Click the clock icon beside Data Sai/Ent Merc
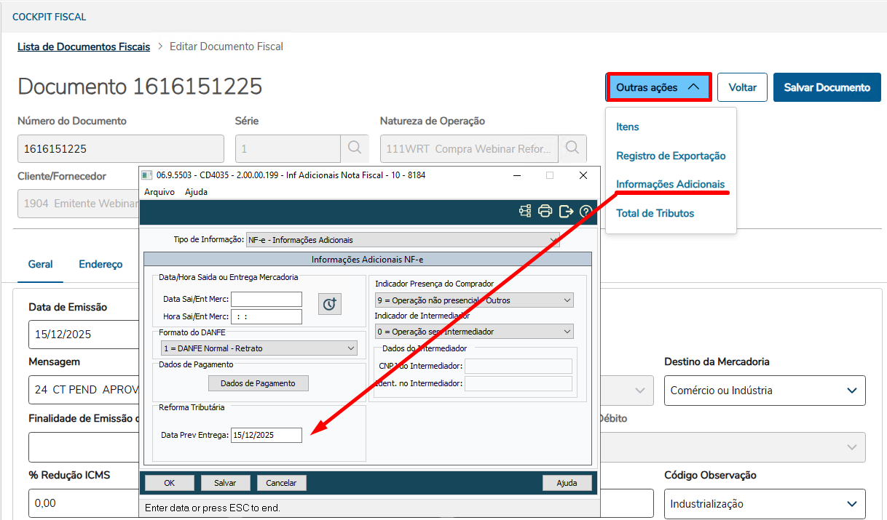Viewport: 887px width, 520px height. 329,303
